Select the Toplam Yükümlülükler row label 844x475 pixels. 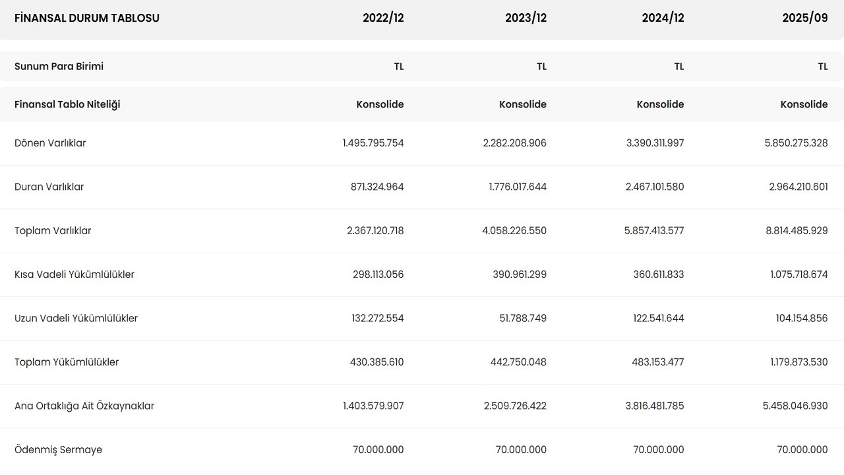tap(67, 362)
